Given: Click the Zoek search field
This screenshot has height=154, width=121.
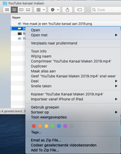Looking at the screenshot, I should (x=106, y=10).
